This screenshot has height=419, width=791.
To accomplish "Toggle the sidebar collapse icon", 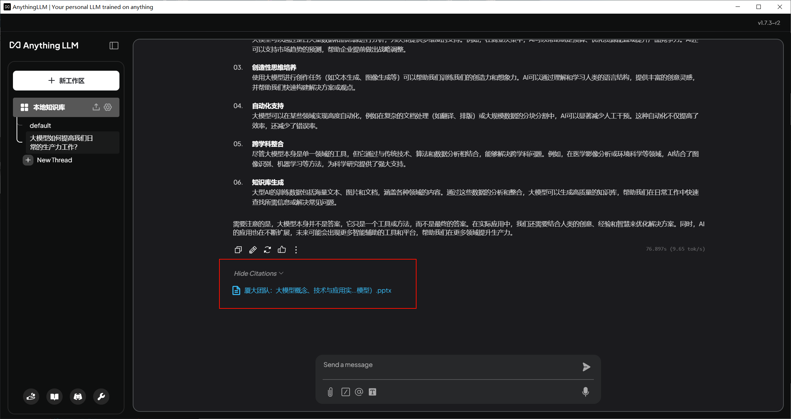I will 114,46.
